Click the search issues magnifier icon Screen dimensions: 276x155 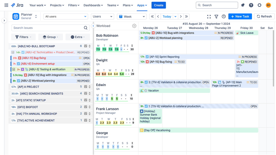pos(86,28)
